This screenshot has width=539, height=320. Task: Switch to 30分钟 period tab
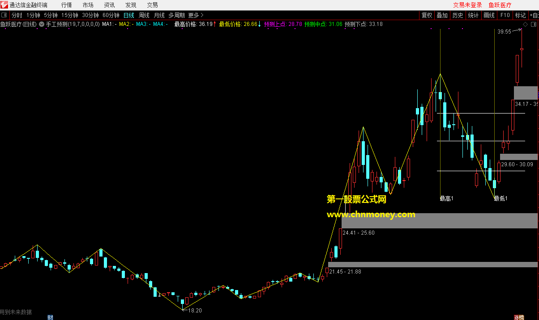click(x=90, y=15)
